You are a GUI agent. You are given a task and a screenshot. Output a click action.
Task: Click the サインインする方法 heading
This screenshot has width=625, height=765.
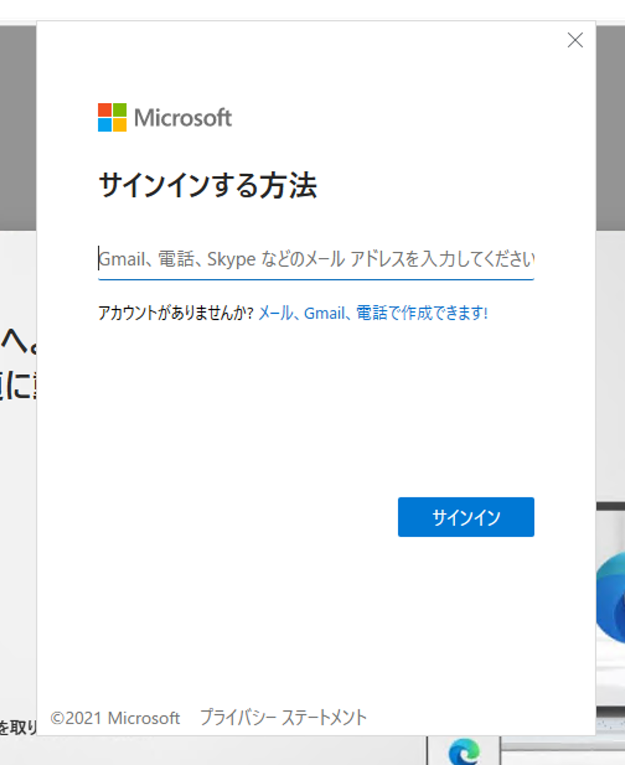pyautogui.click(x=208, y=185)
